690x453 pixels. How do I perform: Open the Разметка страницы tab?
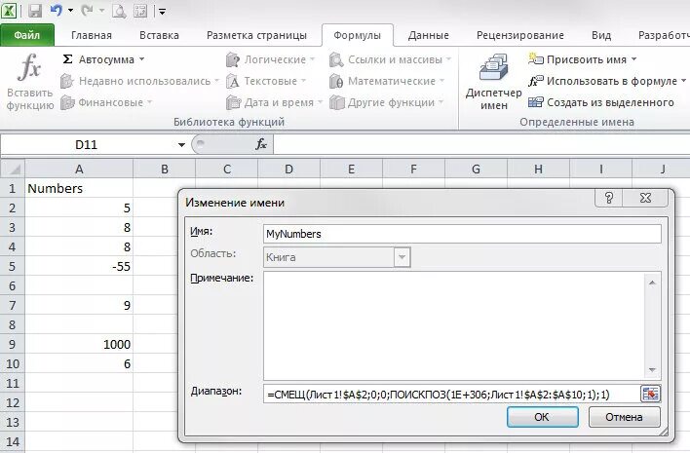point(256,35)
